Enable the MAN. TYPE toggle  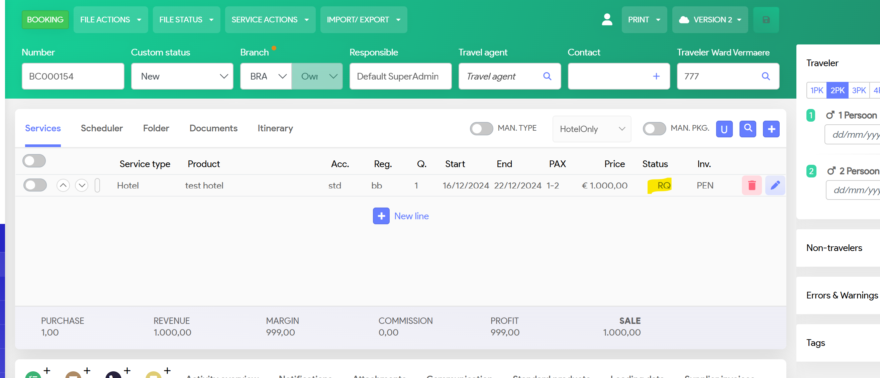[481, 129]
